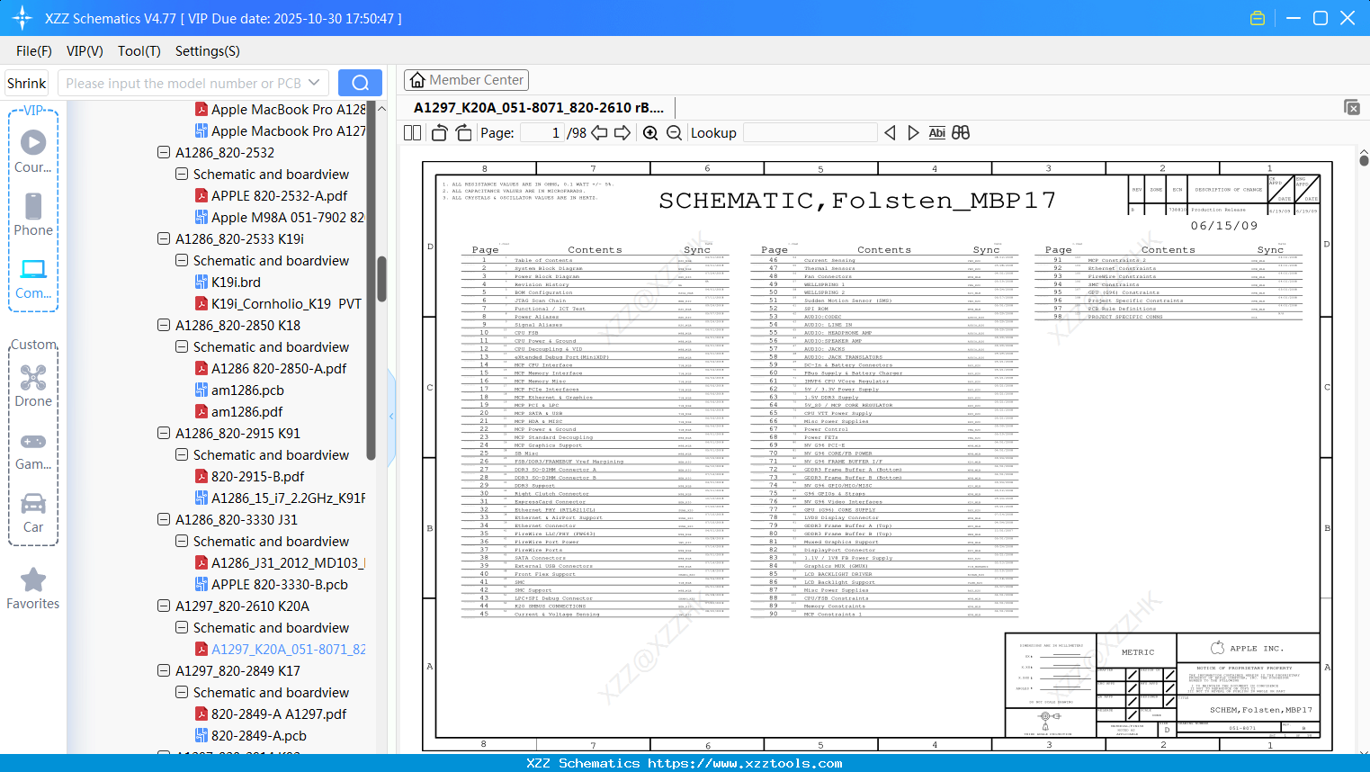The width and height of the screenshot is (1370, 772).
Task: Collapse the A1297_820-2610 K20A folder
Action: [164, 606]
